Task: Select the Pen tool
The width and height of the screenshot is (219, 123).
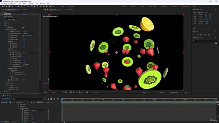Action: coord(34,6)
